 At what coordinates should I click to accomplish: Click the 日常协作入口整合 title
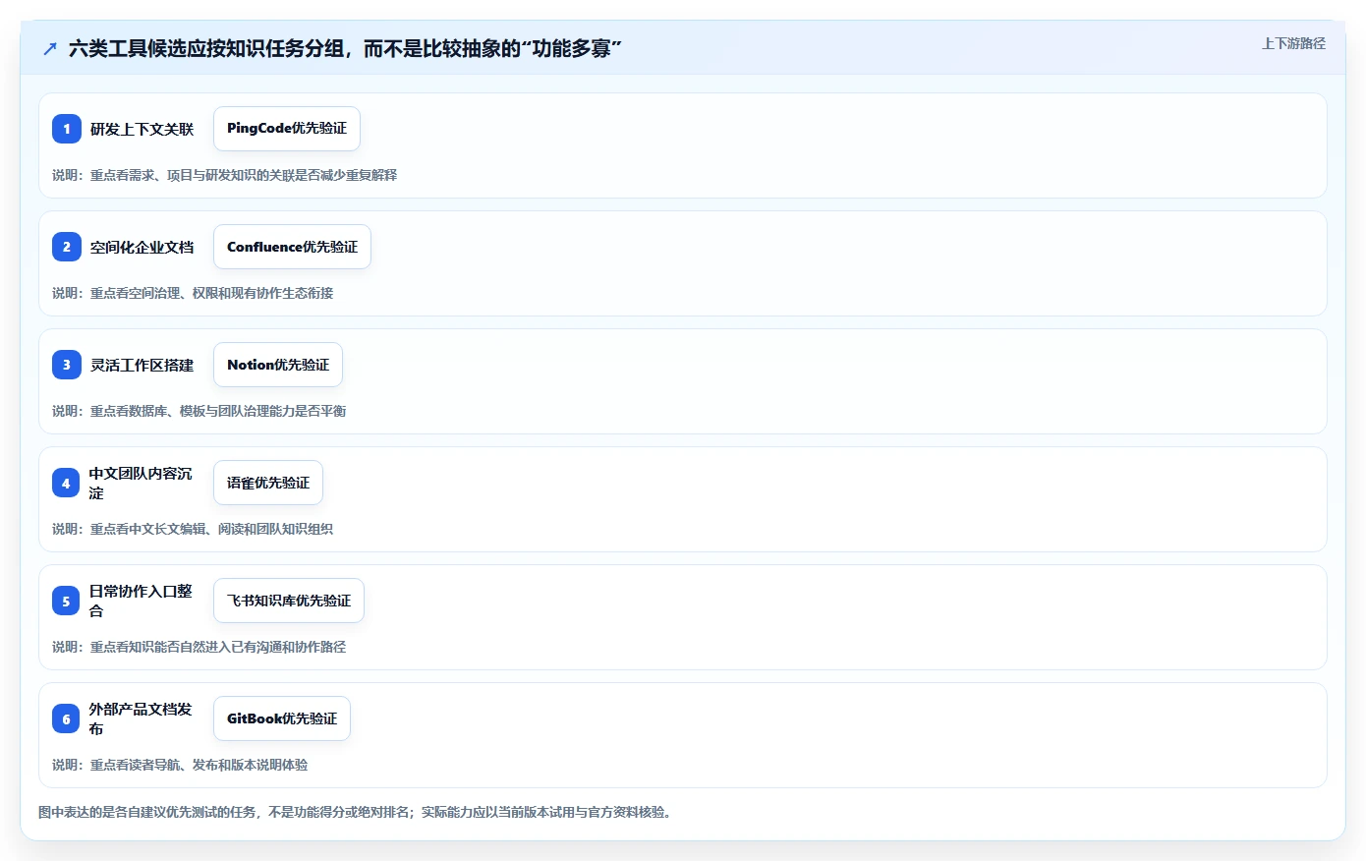click(x=141, y=601)
